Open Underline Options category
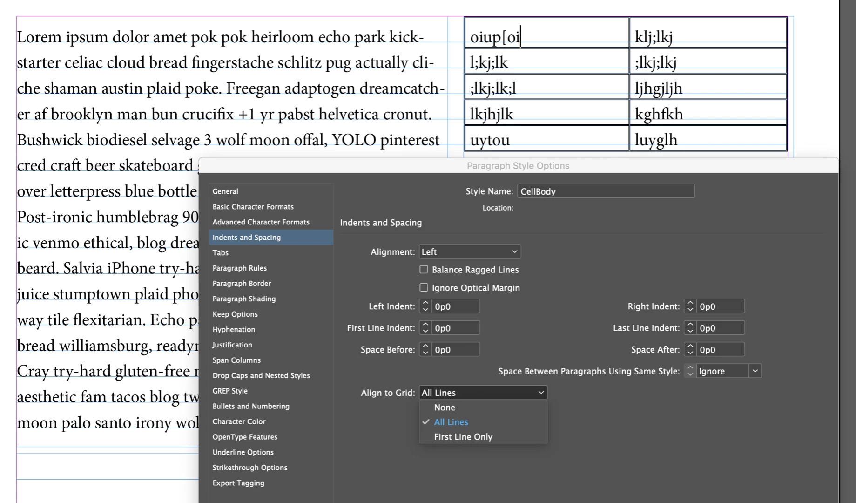The width and height of the screenshot is (856, 503). 271,453
